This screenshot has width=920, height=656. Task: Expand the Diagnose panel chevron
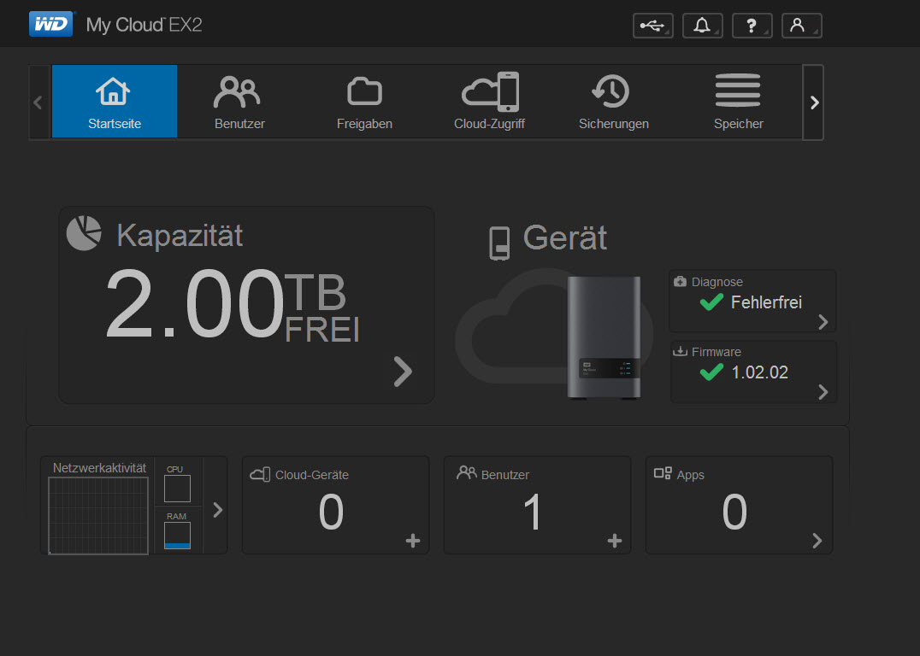823,321
